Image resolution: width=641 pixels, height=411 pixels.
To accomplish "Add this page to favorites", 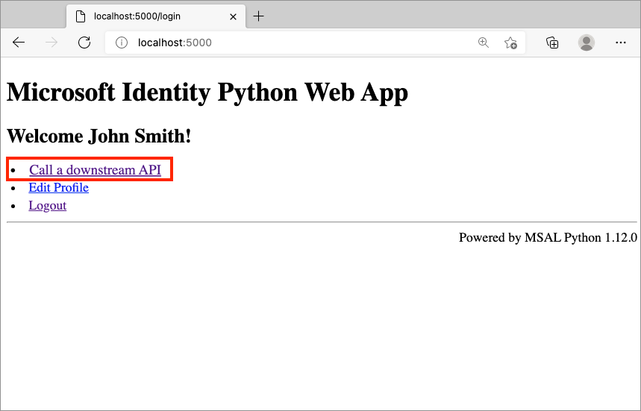I will [510, 43].
